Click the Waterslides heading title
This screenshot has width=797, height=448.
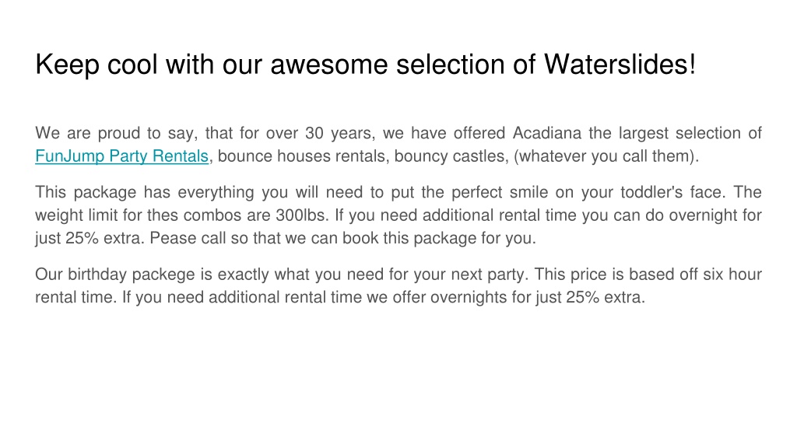click(365, 65)
